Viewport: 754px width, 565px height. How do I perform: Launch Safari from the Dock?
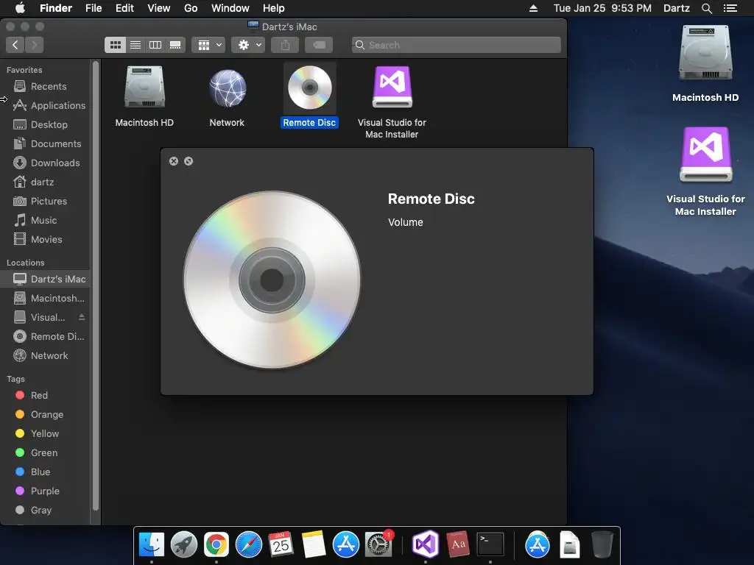(249, 544)
